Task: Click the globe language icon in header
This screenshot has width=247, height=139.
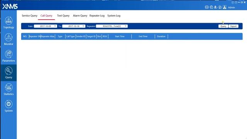Action: coord(211,7)
